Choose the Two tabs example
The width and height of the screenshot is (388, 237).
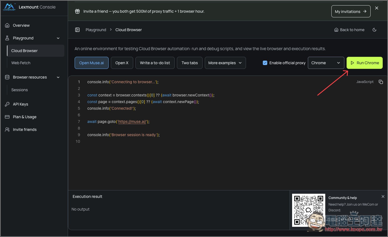[x=190, y=63]
